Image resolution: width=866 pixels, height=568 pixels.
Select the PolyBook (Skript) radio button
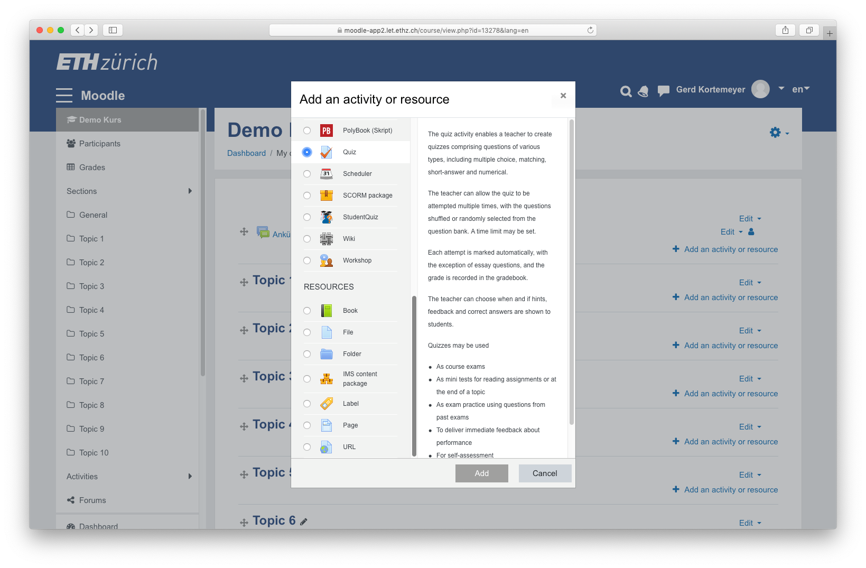307,131
